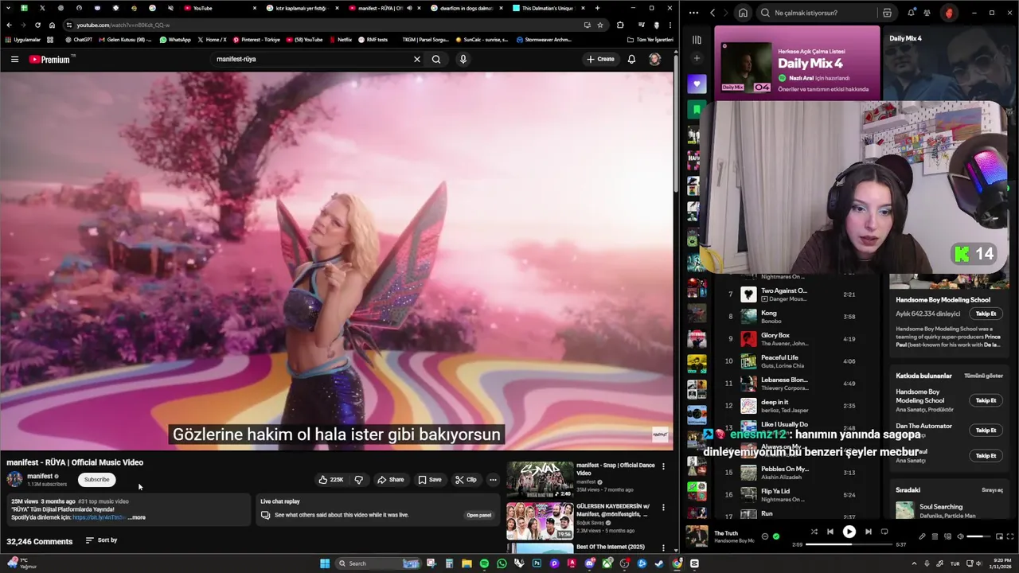Expand the video description with ...more
Screen dimensions: 1019x573
tap(136, 517)
